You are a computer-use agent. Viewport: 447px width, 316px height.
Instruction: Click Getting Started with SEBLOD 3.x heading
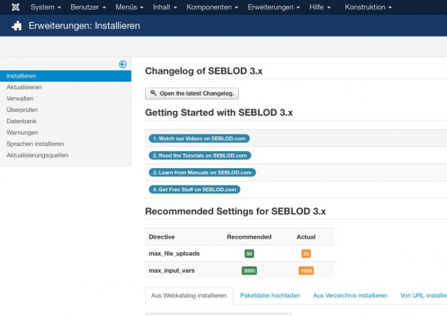(219, 113)
